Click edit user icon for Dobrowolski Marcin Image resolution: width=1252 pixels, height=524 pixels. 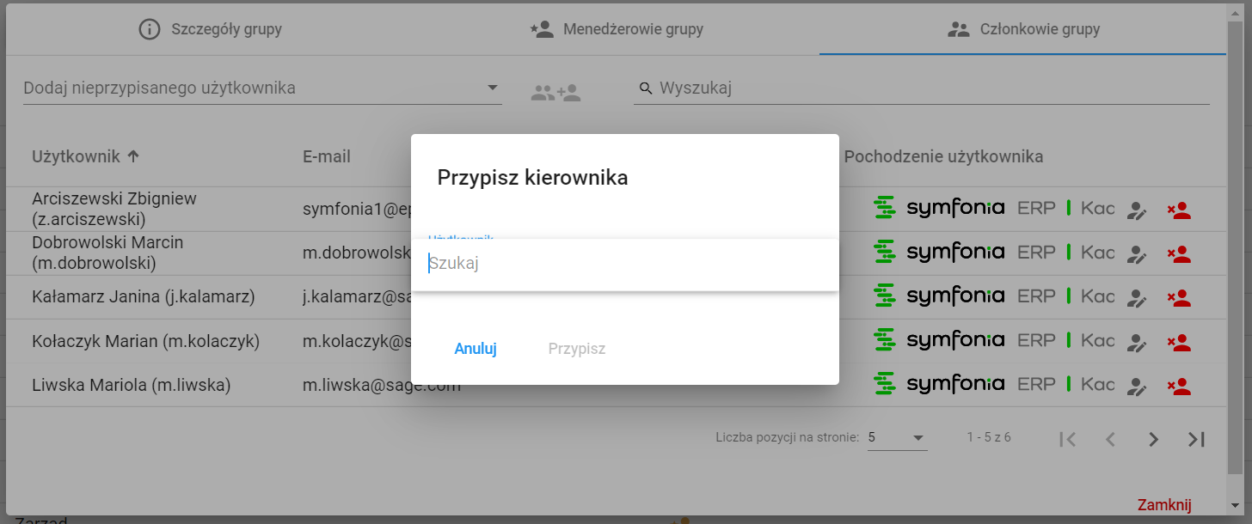1138,254
